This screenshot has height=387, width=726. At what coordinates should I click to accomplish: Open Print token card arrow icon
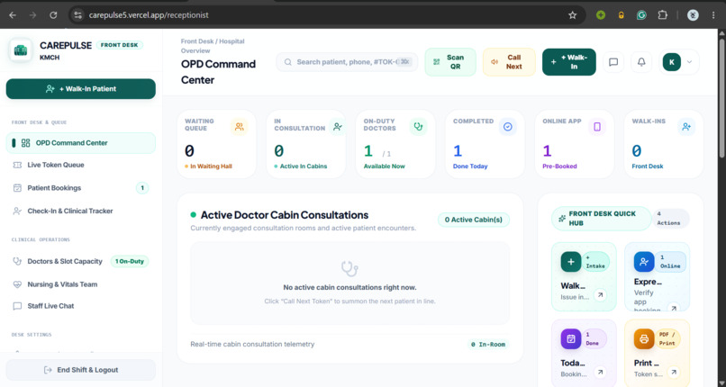674,372
